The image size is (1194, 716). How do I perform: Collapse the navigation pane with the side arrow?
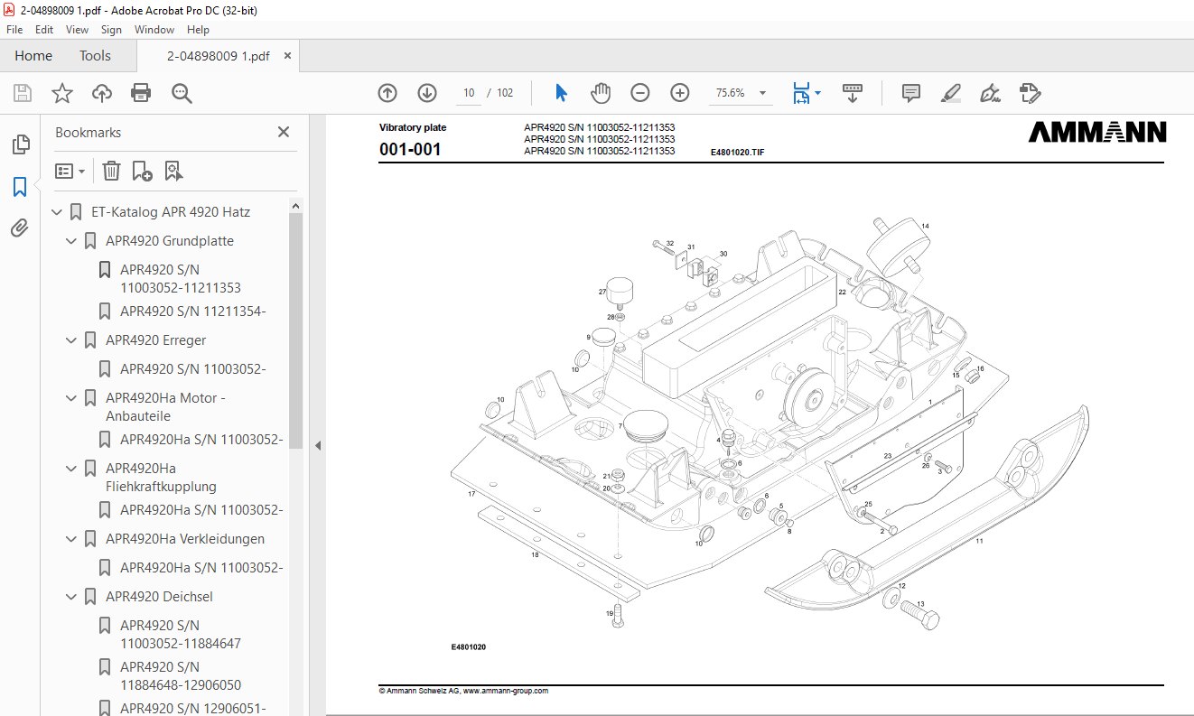tap(318, 445)
